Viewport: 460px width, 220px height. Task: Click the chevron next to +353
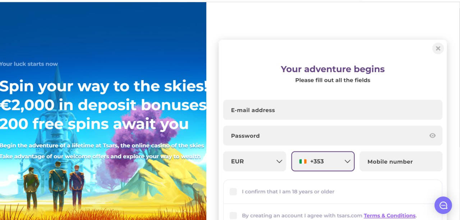(x=347, y=162)
